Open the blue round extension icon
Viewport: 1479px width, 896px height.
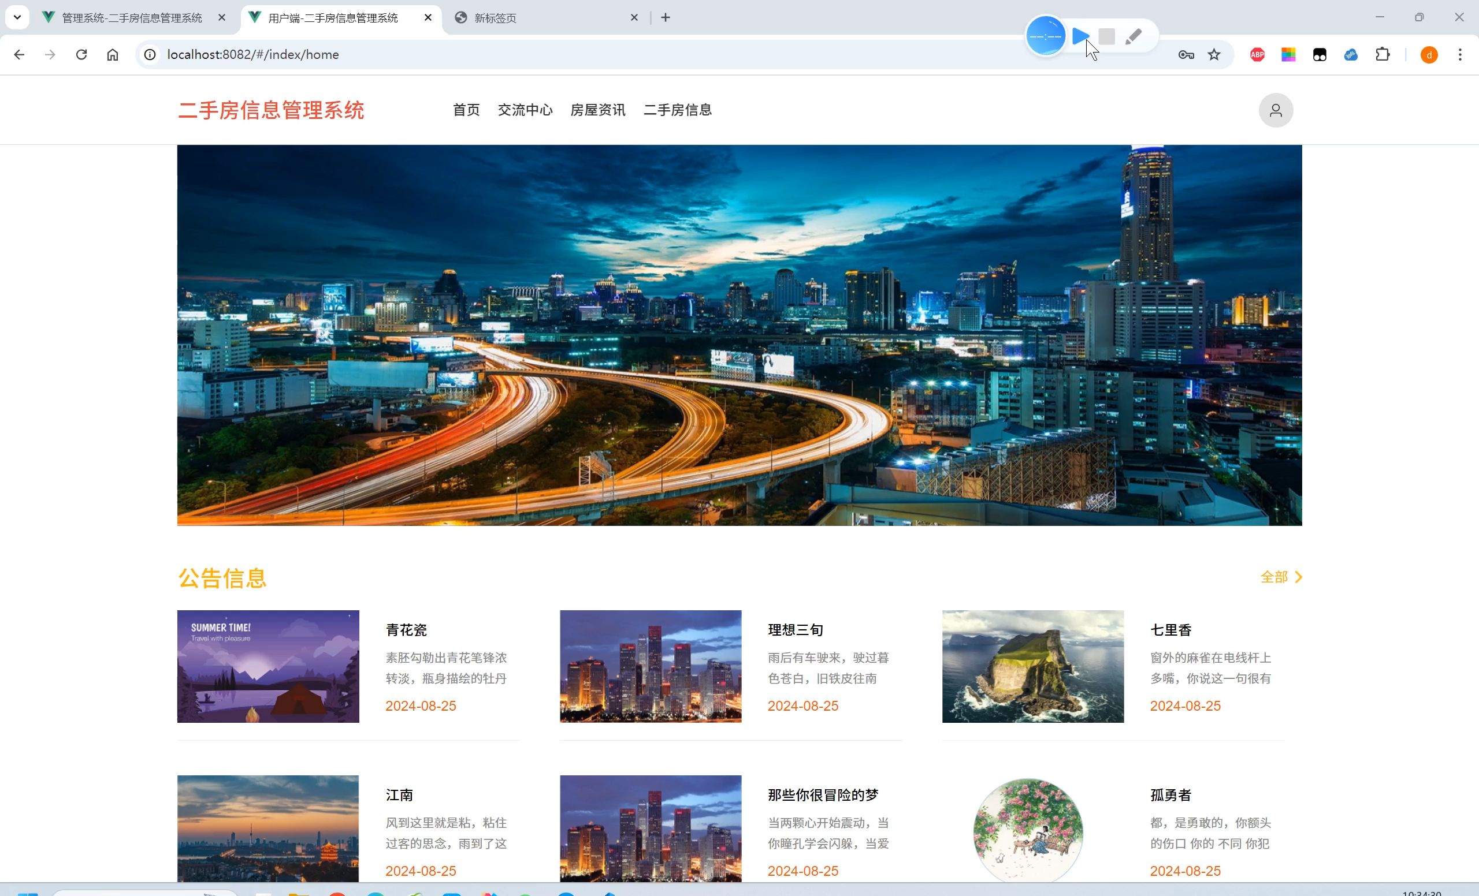pos(1351,55)
